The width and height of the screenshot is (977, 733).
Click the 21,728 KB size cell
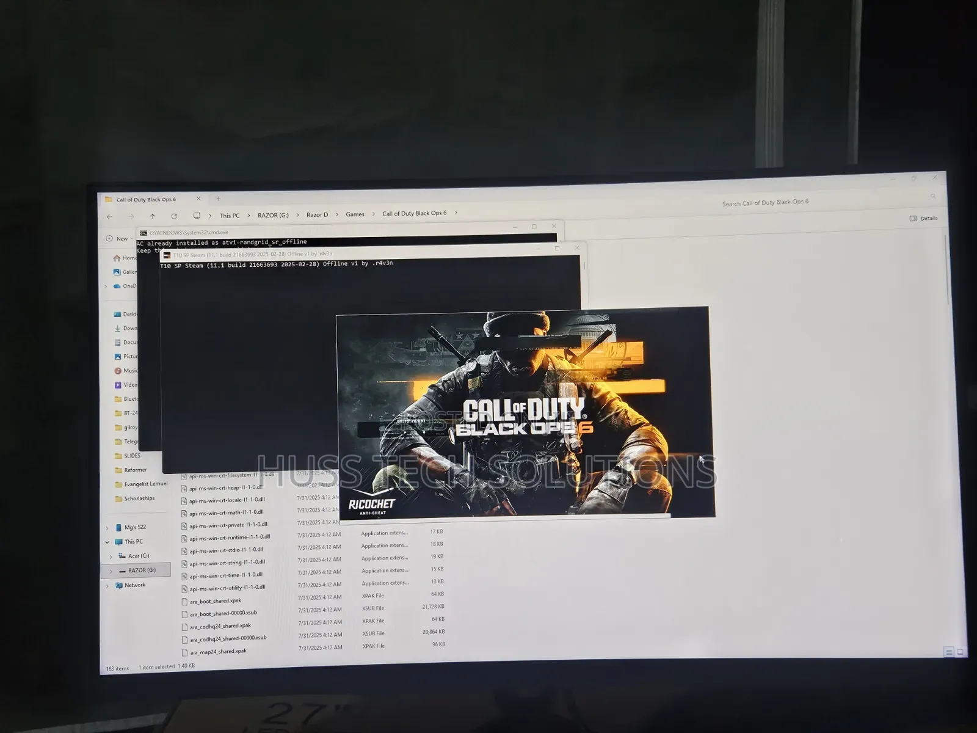tap(433, 607)
